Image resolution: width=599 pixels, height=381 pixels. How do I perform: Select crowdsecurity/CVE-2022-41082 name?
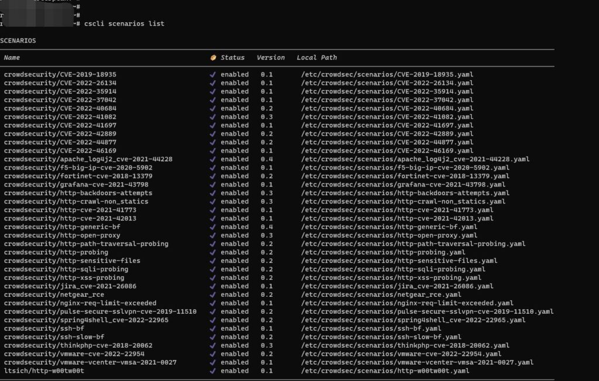pyautogui.click(x=60, y=117)
